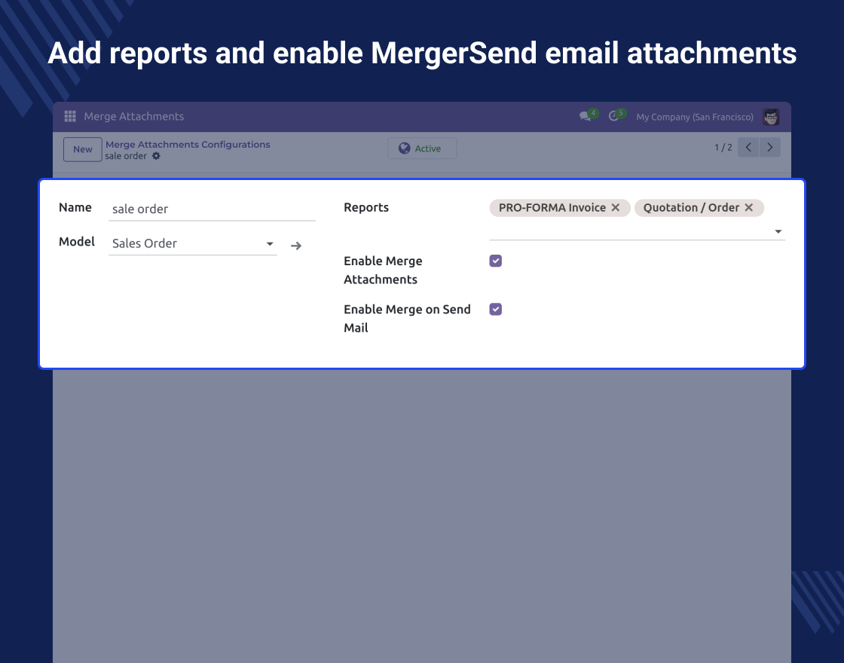Open Merge Attachments Configurations breadcrumb link
Viewport: 844px width, 663px height.
click(188, 144)
